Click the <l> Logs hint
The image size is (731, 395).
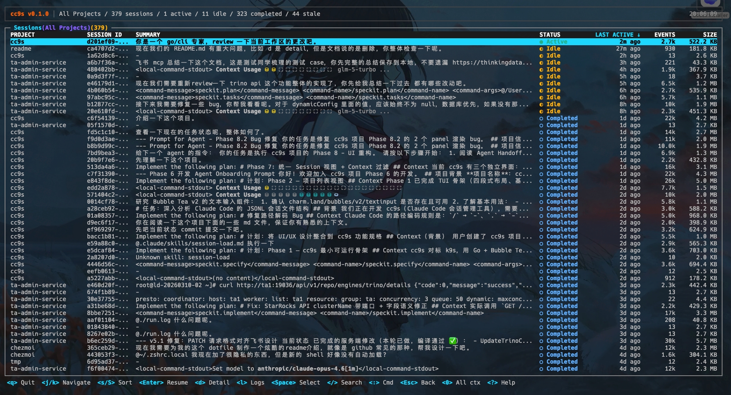pyautogui.click(x=251, y=383)
